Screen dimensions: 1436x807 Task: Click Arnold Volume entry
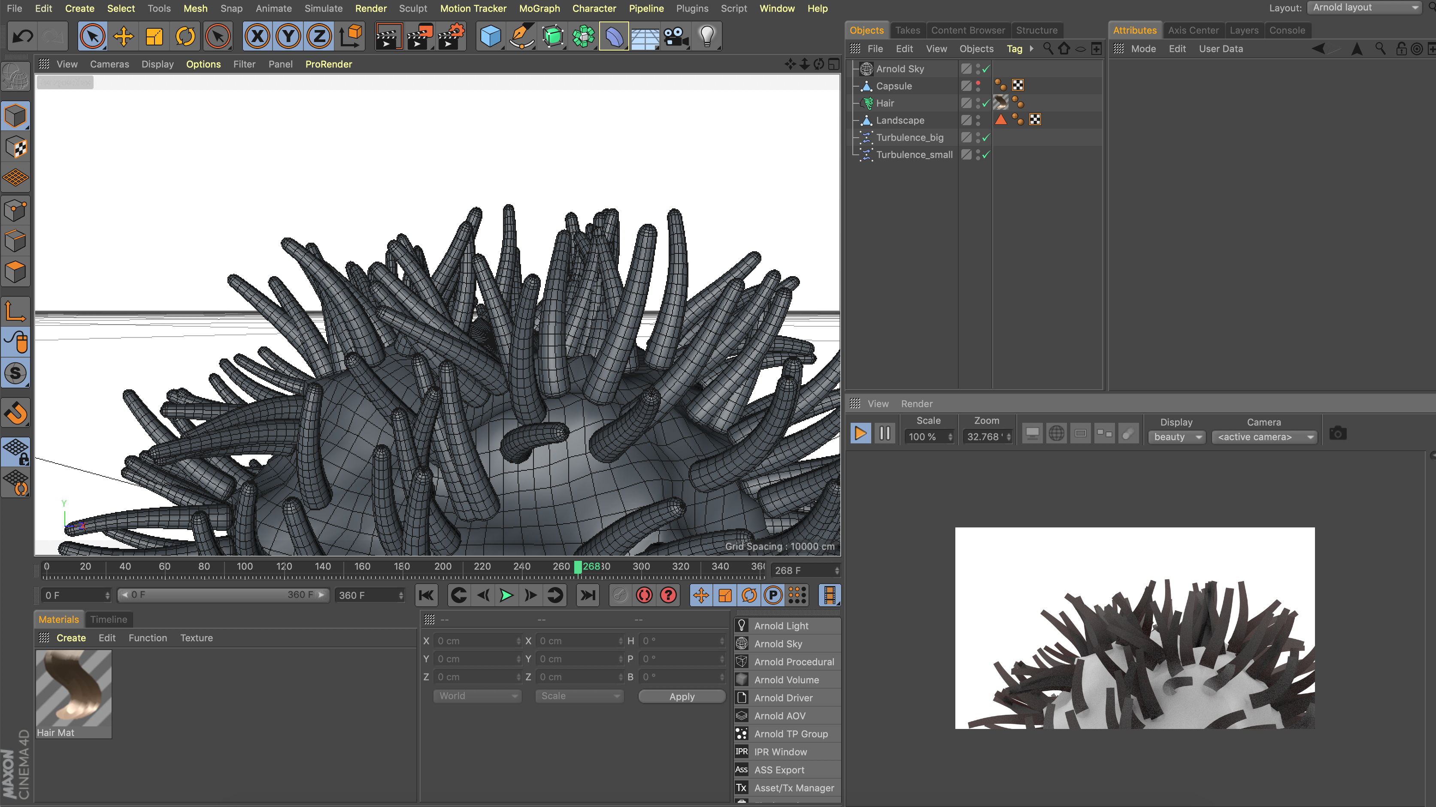788,680
